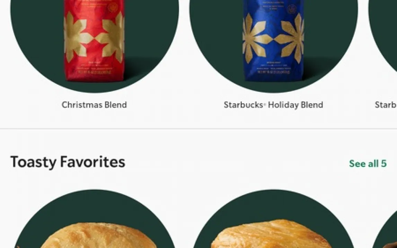397x248 pixels.
Task: Tap the Christmas Blend product name
Action: coord(94,105)
